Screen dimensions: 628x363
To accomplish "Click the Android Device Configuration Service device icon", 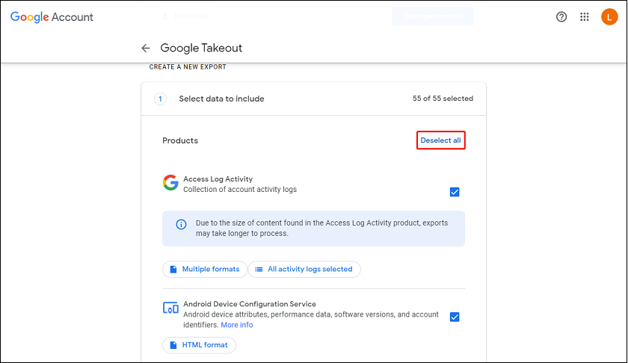I will [170, 308].
